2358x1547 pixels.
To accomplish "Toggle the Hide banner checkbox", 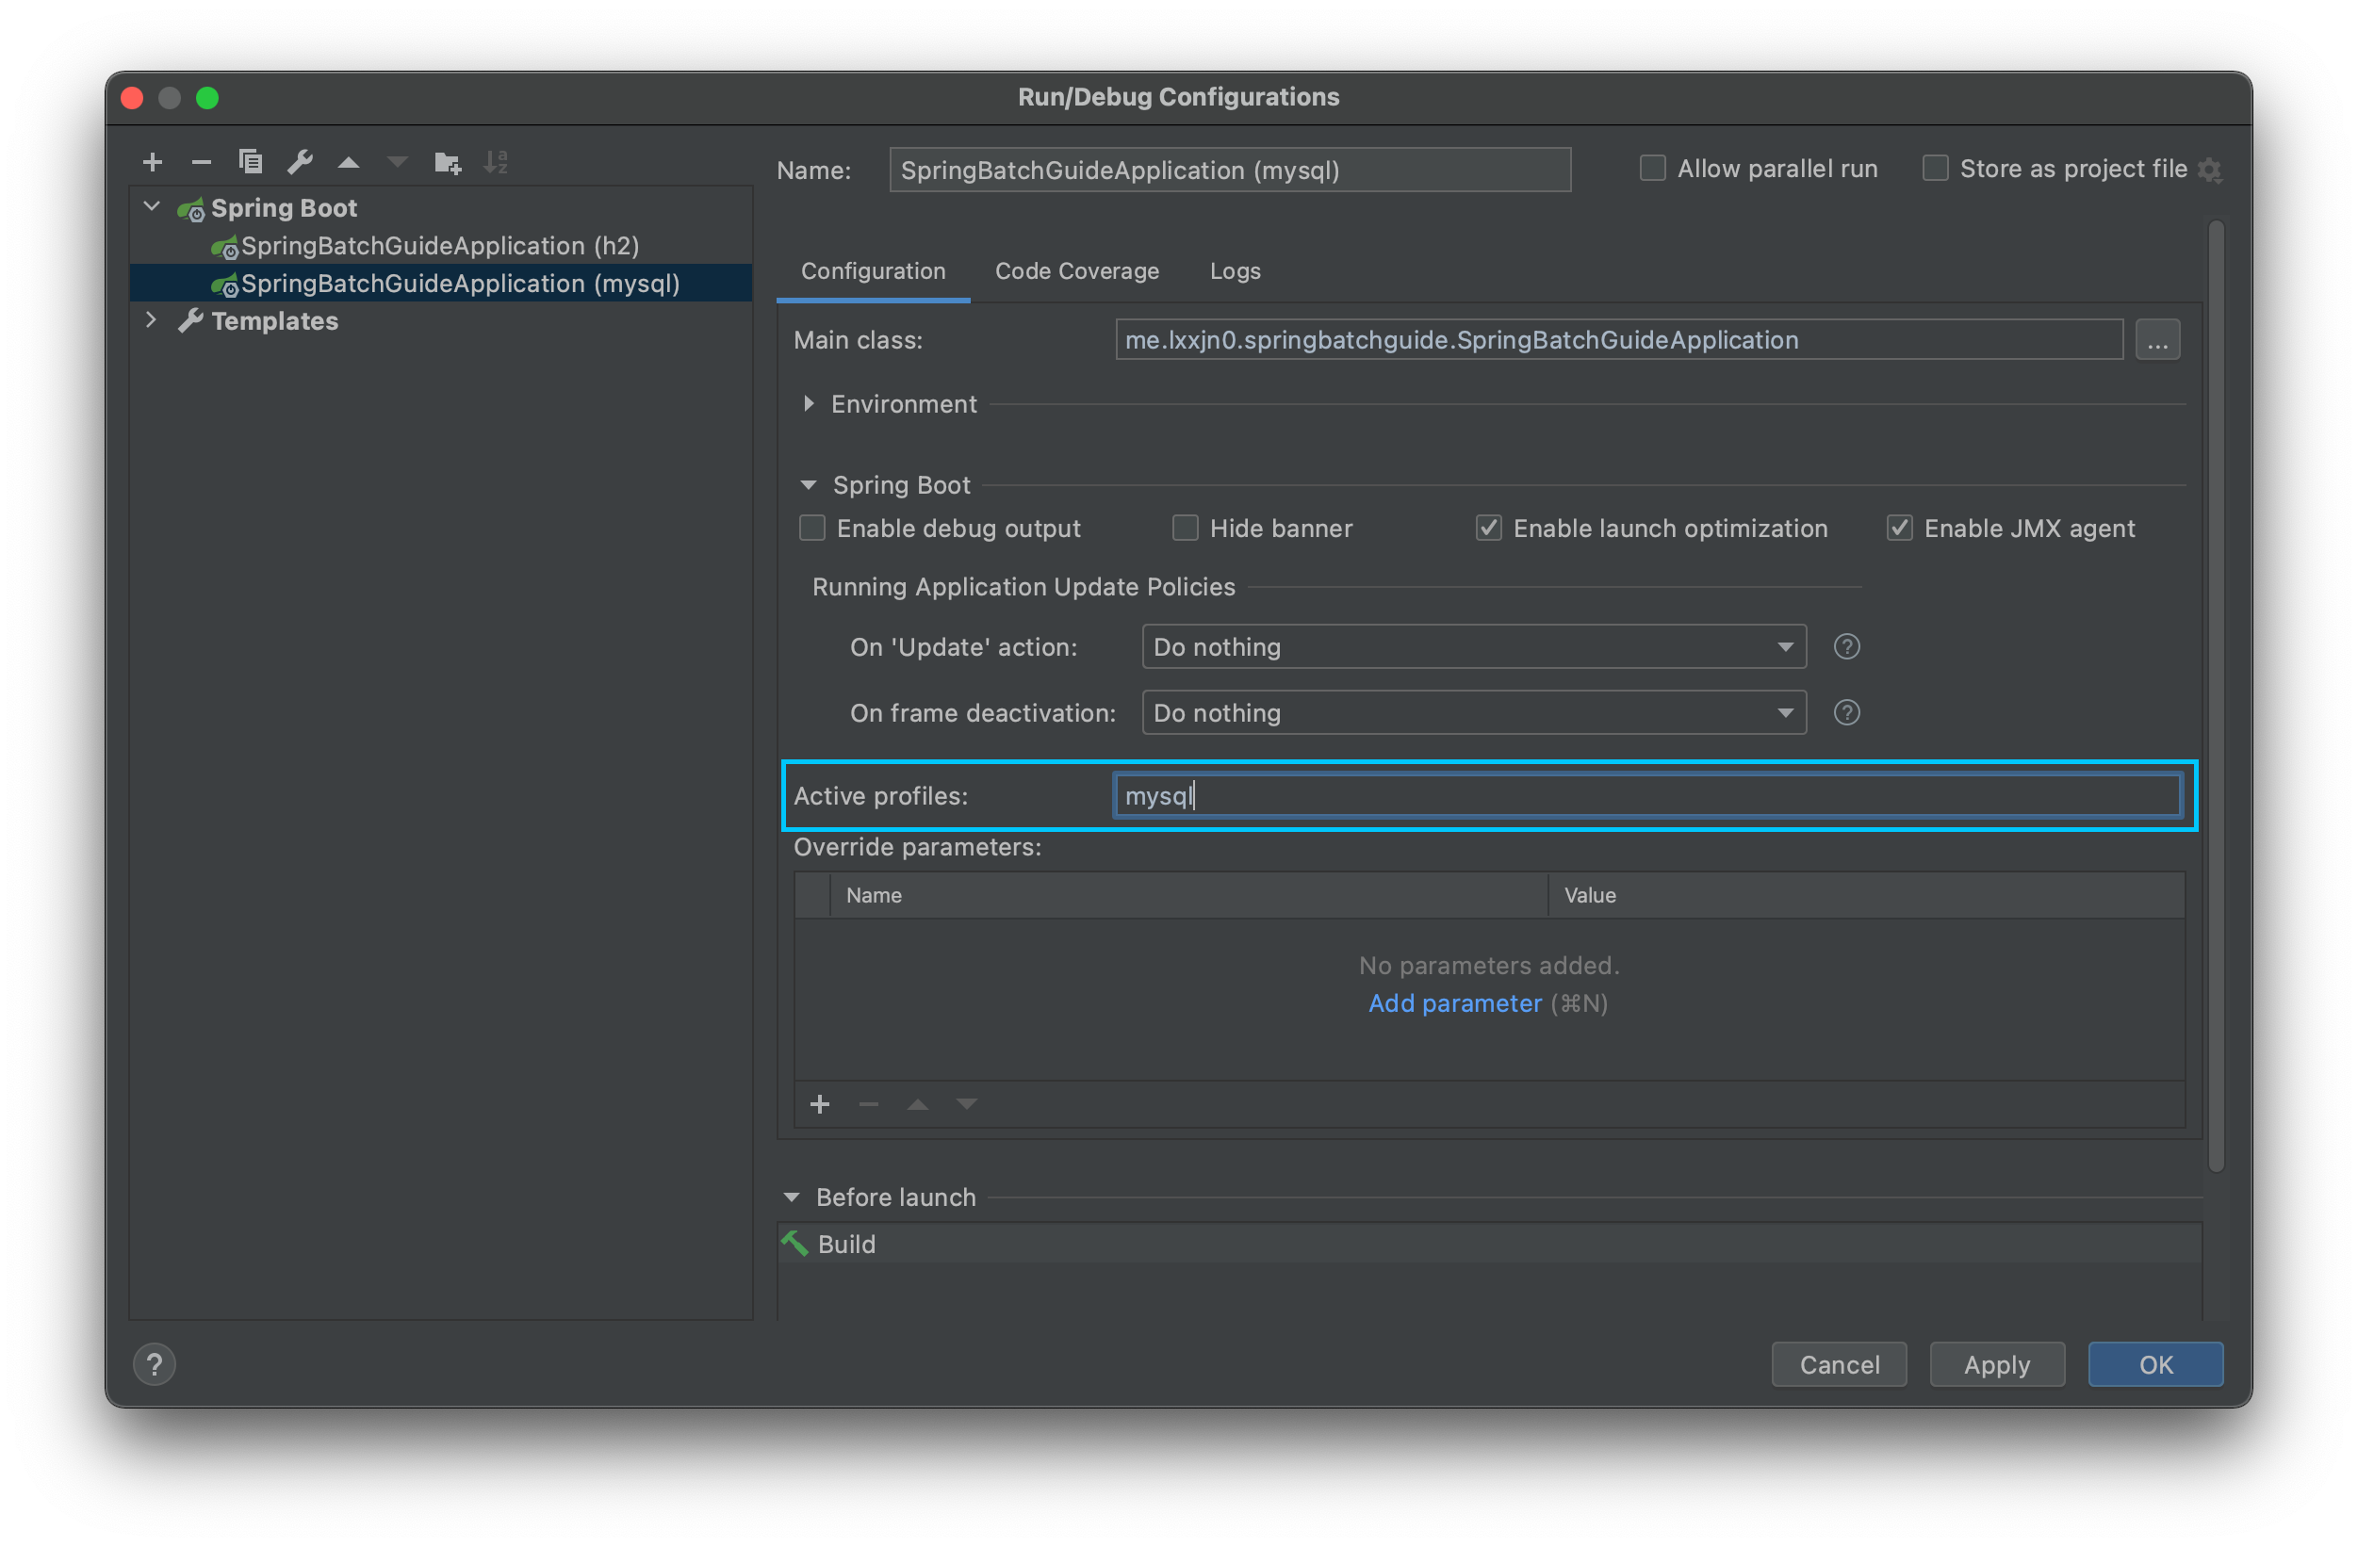I will click(1185, 528).
